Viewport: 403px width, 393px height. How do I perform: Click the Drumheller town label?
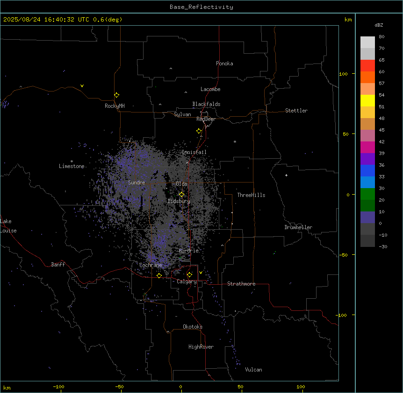coord(298,227)
